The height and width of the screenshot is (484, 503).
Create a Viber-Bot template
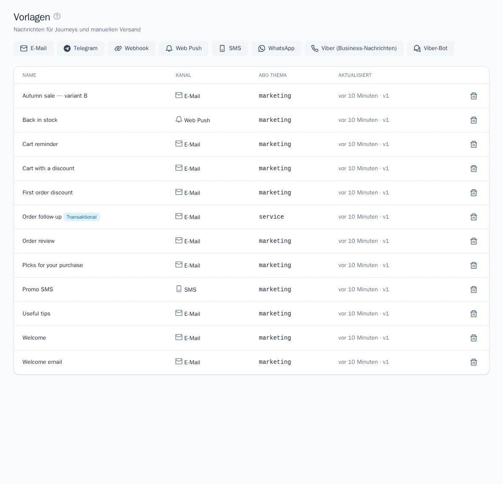[430, 48]
